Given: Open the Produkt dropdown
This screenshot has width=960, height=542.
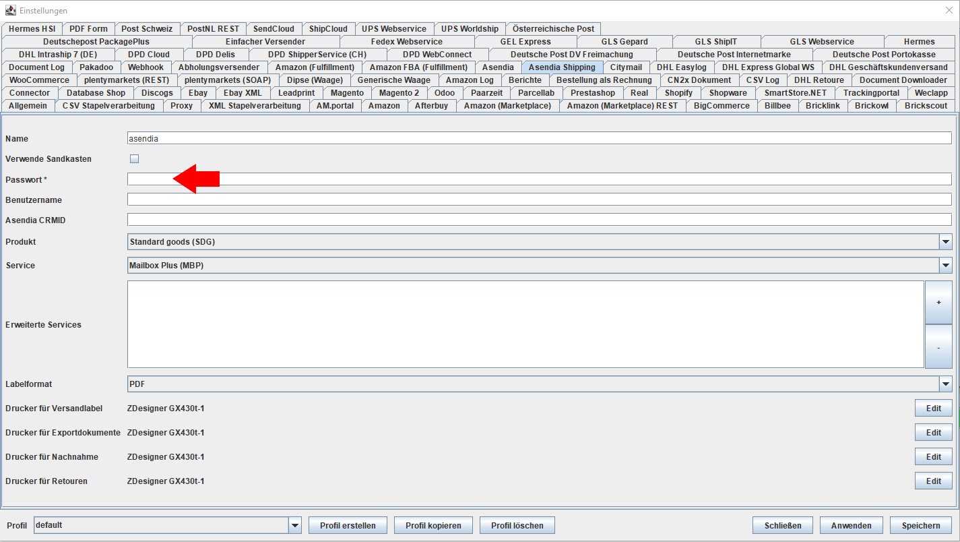Looking at the screenshot, I should click(946, 242).
